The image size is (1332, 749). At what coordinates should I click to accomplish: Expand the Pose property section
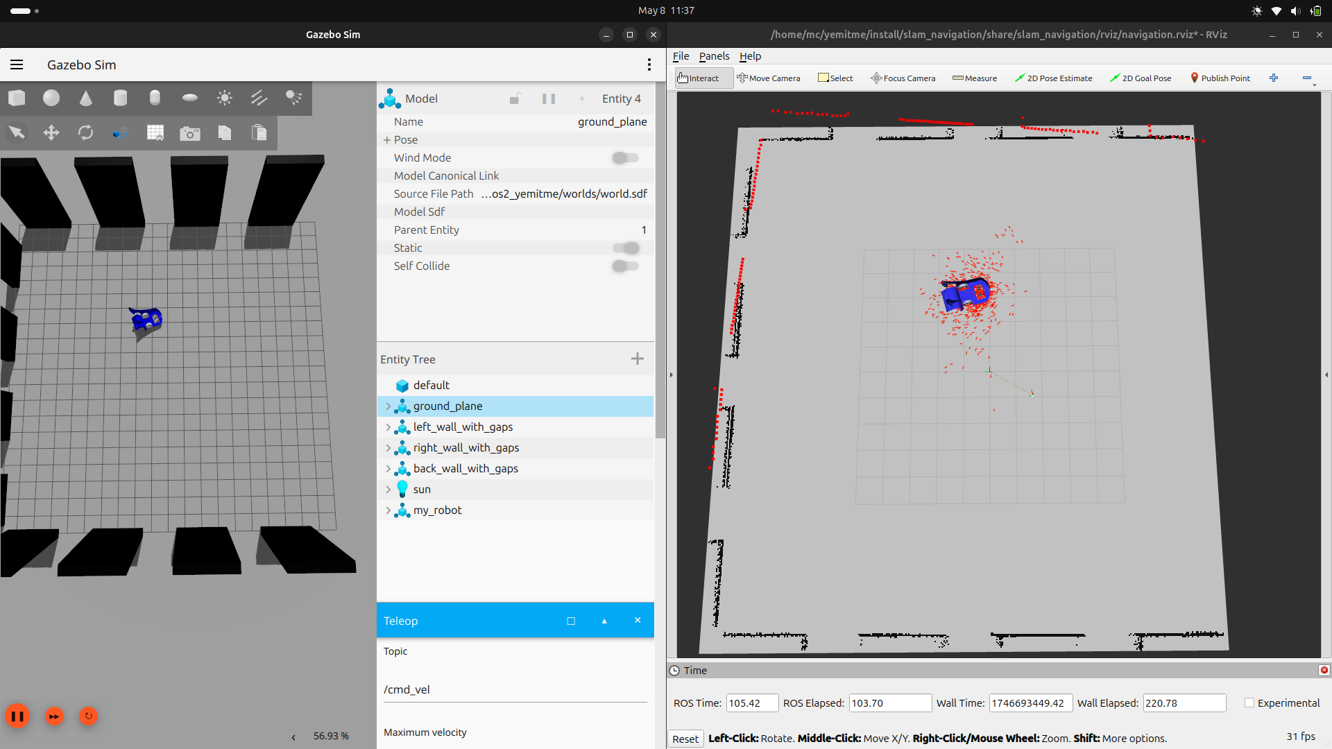tap(387, 140)
